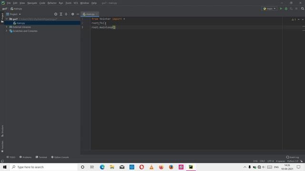The image size is (305, 171).
Task: Go to next highlighted error arrow
Action: point(303,19)
